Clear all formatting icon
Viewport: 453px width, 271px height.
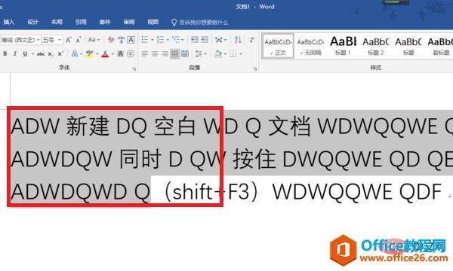pos(111,40)
